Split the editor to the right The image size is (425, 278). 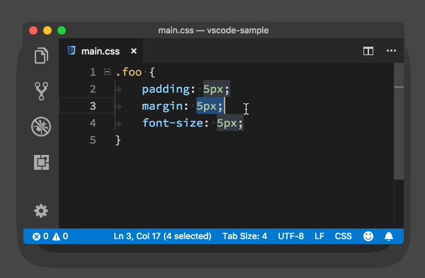click(368, 51)
